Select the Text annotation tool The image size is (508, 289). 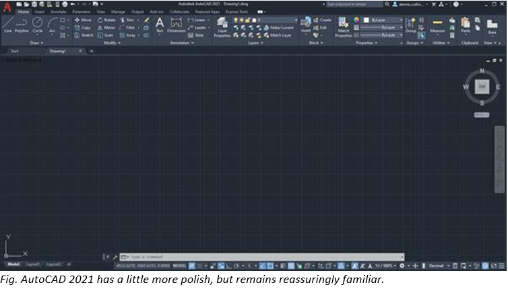(160, 26)
